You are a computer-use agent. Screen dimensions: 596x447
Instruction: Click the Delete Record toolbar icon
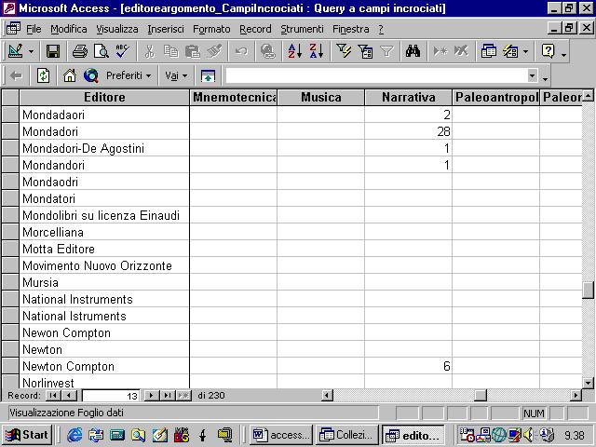(462, 51)
